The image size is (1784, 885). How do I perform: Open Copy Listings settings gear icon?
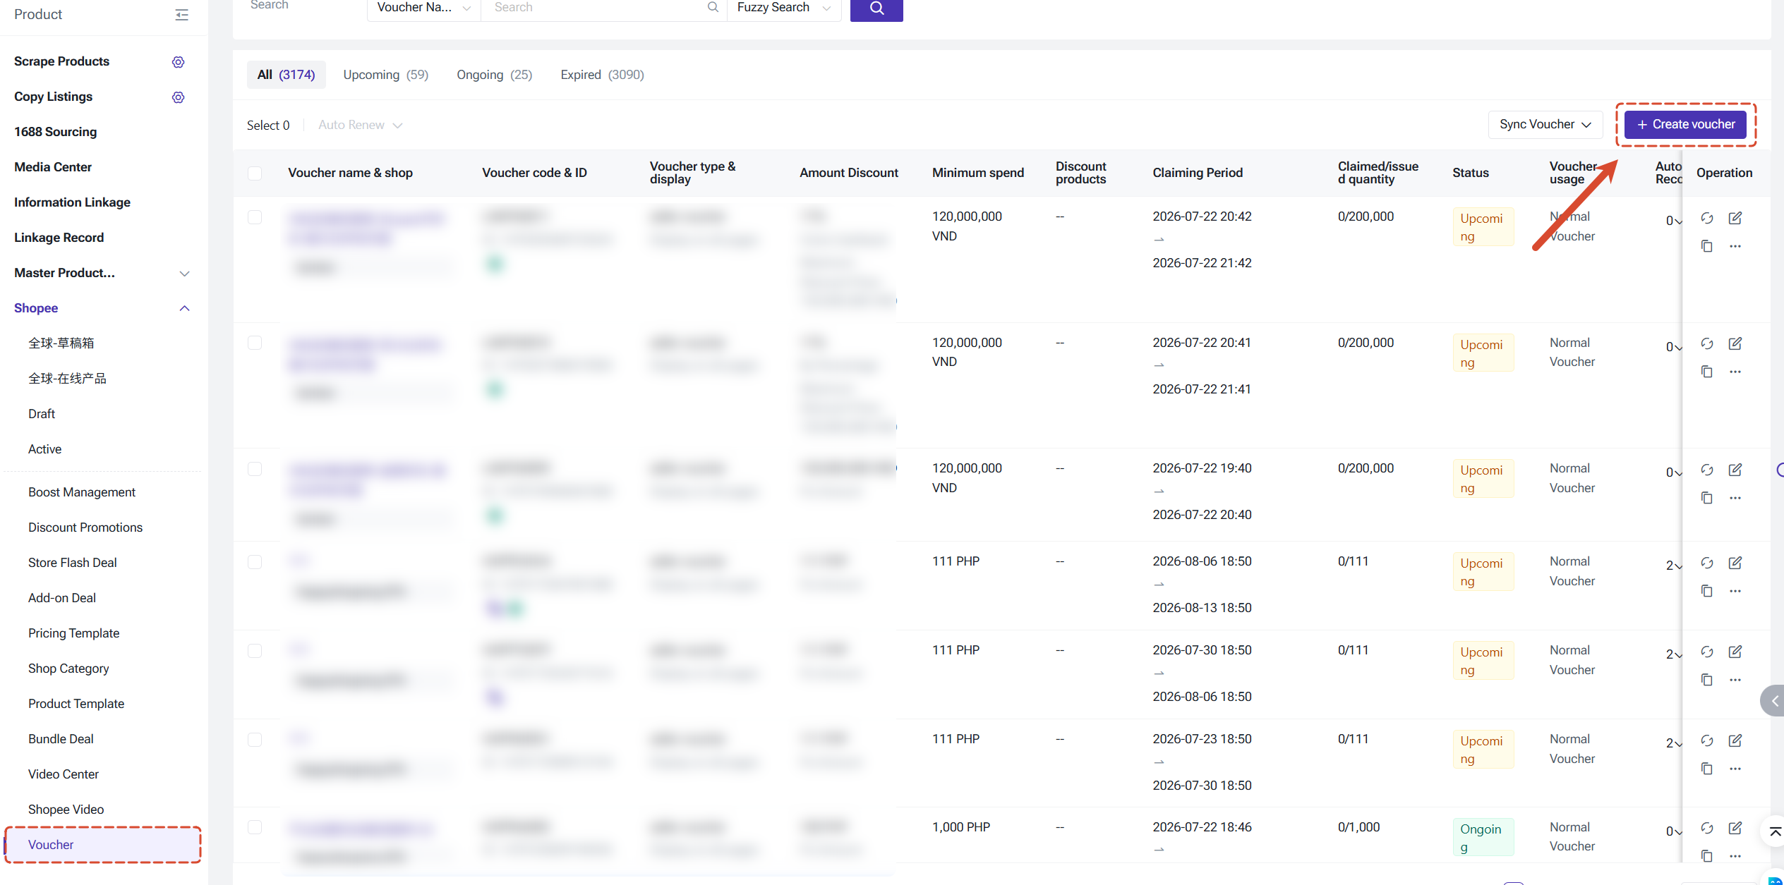click(x=179, y=97)
